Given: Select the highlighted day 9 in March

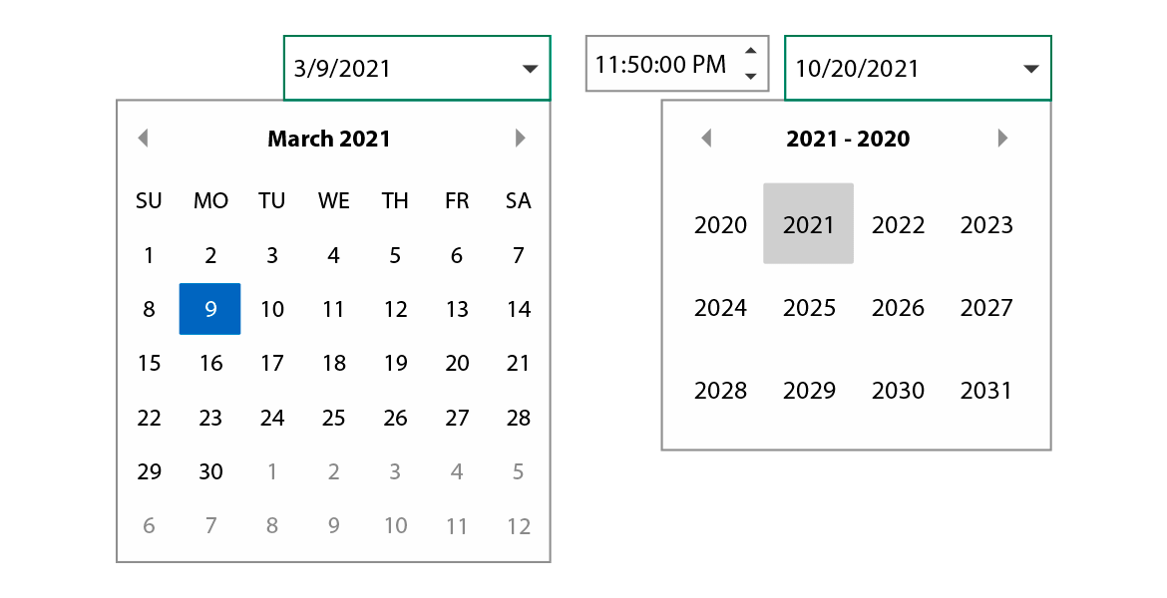Looking at the screenshot, I should 210,309.
